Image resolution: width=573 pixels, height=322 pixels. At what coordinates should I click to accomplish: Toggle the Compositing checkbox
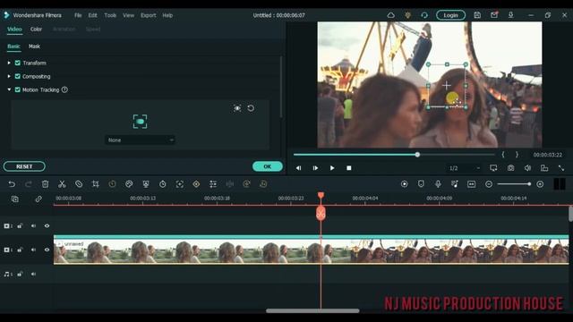[18, 76]
